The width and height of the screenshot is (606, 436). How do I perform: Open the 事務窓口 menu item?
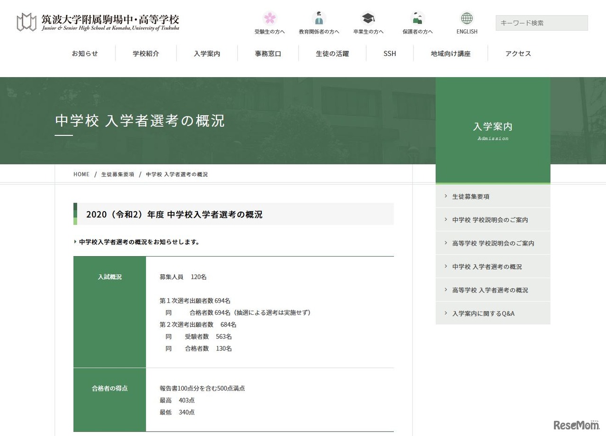pos(268,53)
